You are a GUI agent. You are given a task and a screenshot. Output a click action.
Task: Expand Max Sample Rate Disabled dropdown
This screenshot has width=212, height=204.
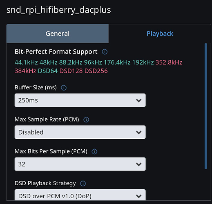click(x=80, y=132)
